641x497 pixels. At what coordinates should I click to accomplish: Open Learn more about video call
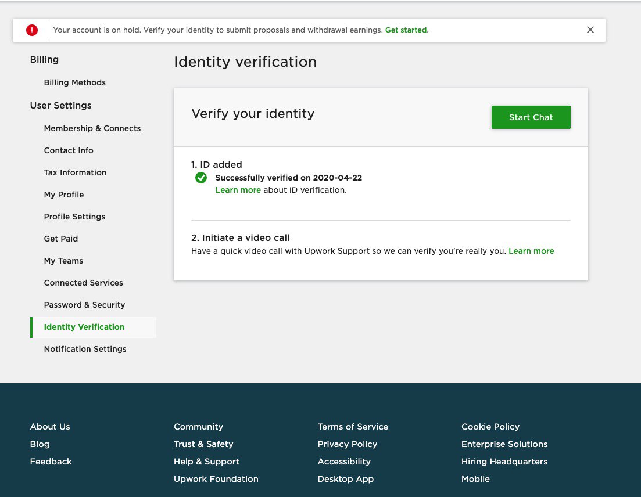(x=531, y=251)
